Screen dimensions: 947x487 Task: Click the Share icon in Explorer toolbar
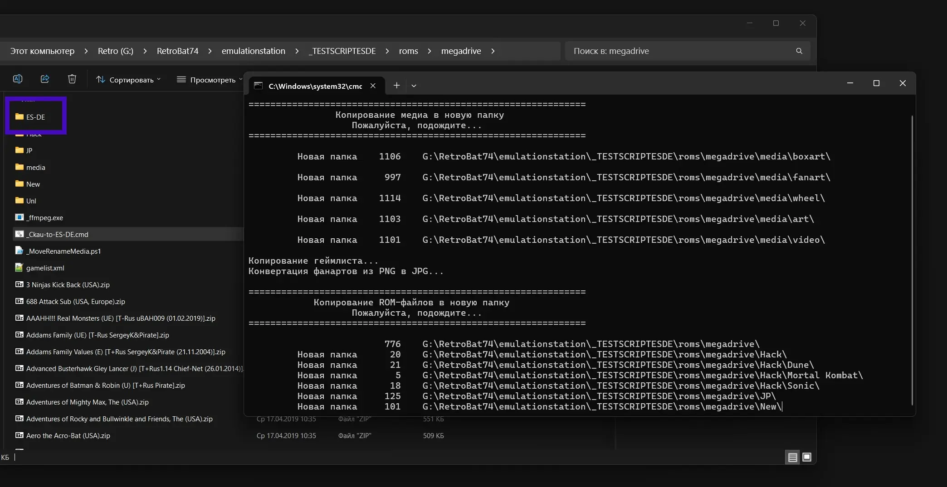[45, 79]
